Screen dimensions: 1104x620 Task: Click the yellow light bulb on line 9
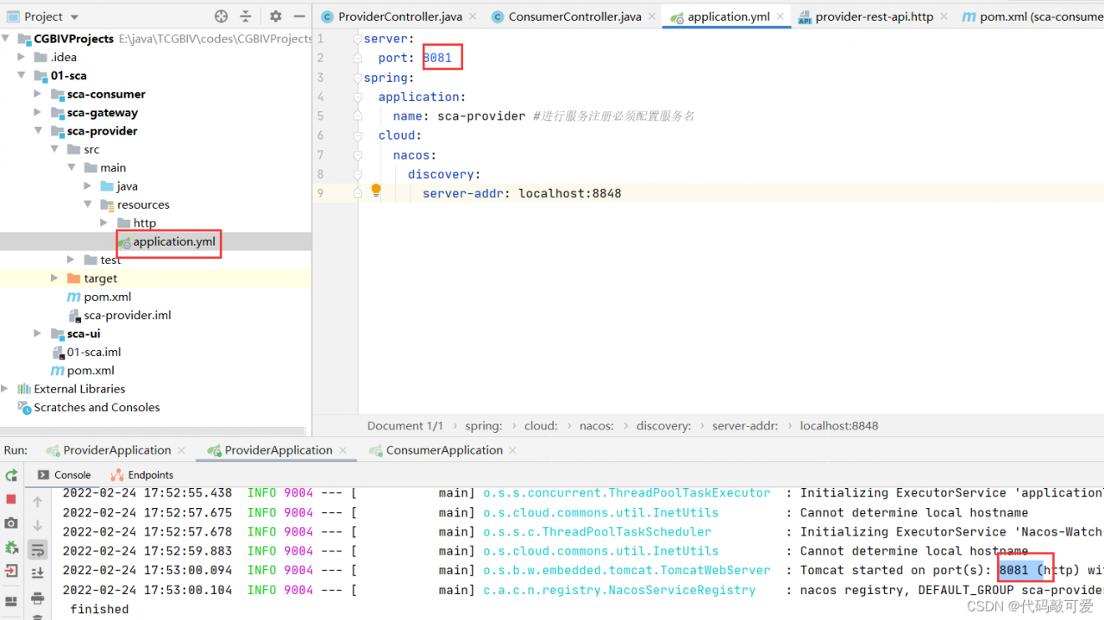376,191
